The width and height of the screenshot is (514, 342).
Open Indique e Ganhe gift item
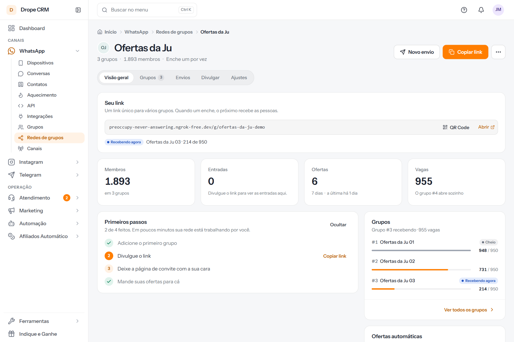(44, 334)
